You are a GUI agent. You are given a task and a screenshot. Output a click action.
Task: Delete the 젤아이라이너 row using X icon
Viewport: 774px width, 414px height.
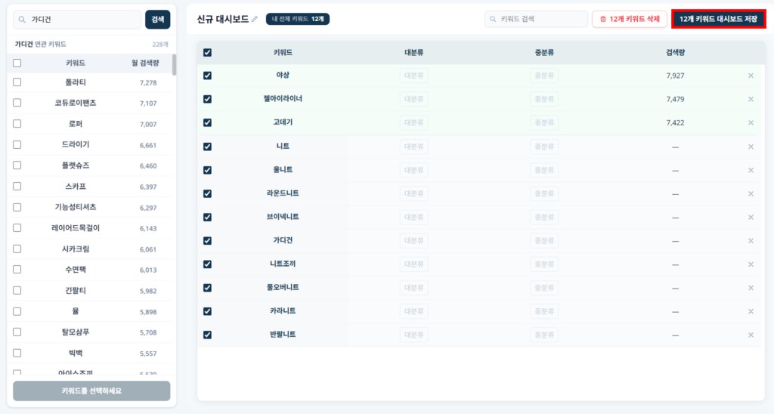(751, 99)
